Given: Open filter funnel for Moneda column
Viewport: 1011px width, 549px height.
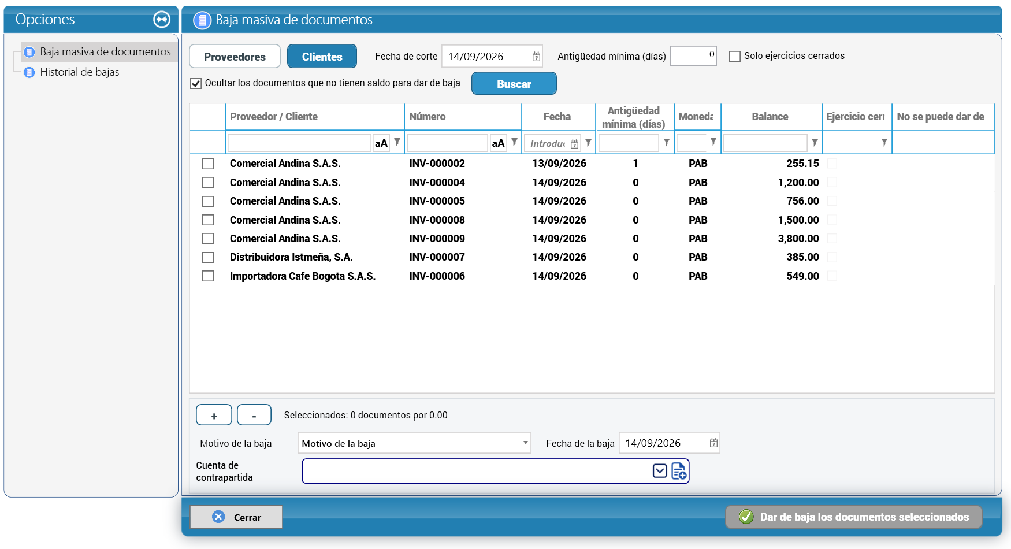Looking at the screenshot, I should click(x=713, y=142).
